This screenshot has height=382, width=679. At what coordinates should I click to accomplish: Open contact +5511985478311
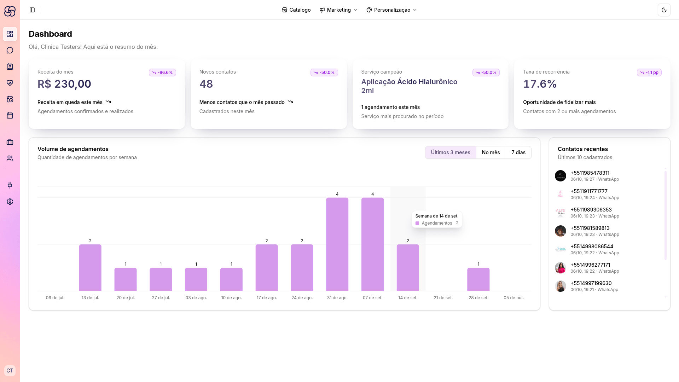pyautogui.click(x=608, y=176)
